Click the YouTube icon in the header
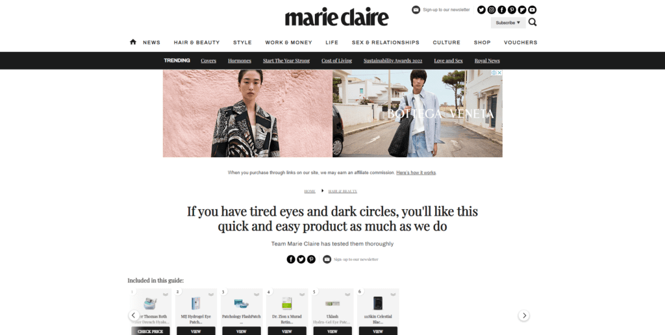 533,10
